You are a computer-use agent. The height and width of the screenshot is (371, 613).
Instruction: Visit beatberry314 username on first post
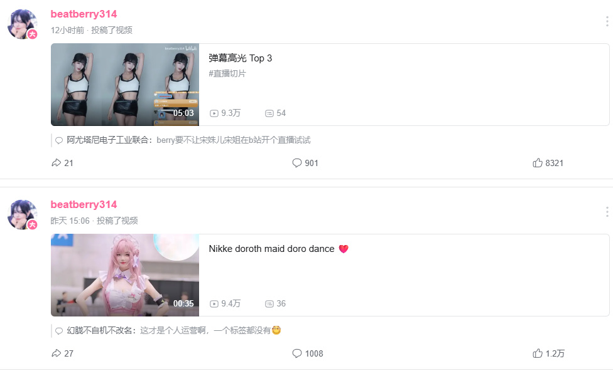[x=84, y=14]
